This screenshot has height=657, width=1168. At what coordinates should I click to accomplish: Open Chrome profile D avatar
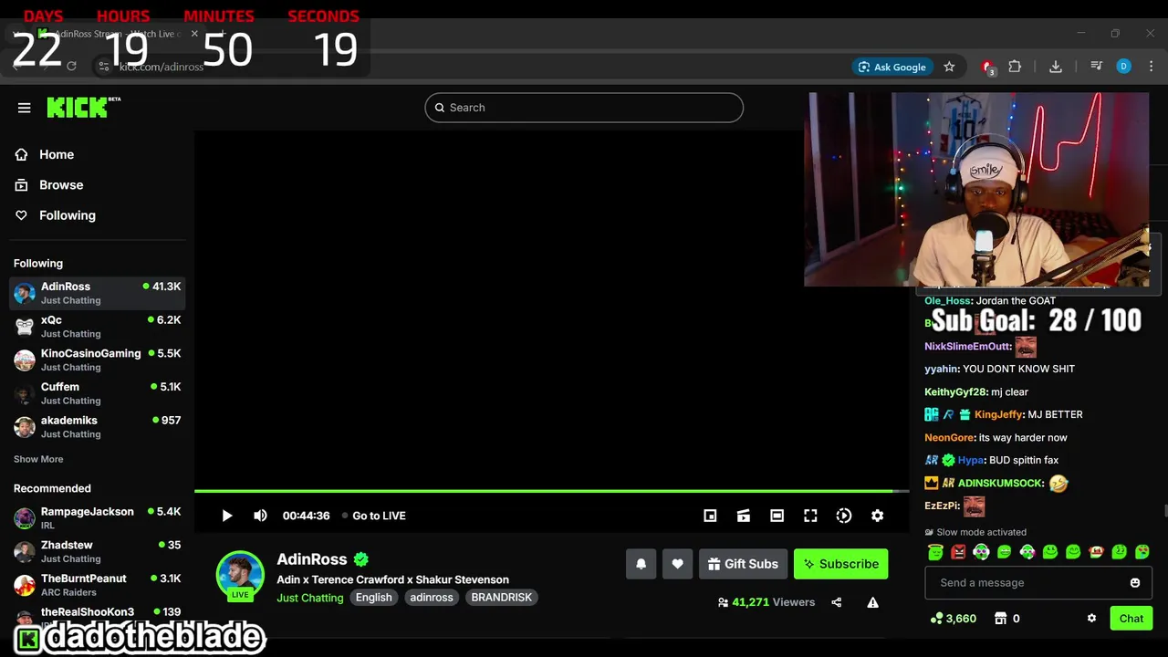click(x=1123, y=67)
